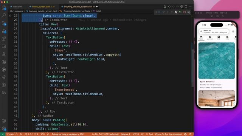This screenshot has width=242, height=136.
Task: Click the second editor action icon right of the tabs
Action: (x=169, y=7)
